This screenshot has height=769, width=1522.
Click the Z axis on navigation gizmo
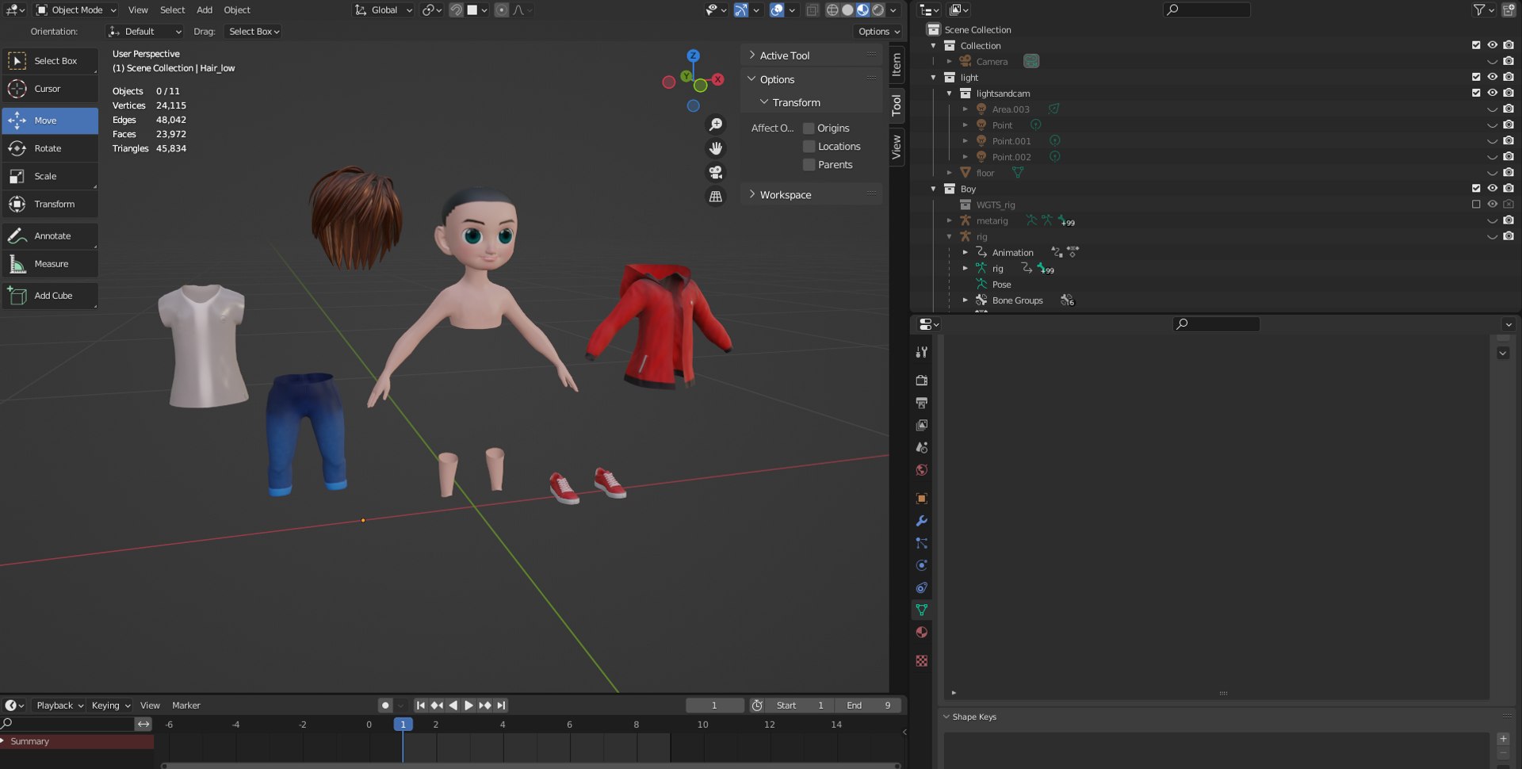(693, 55)
